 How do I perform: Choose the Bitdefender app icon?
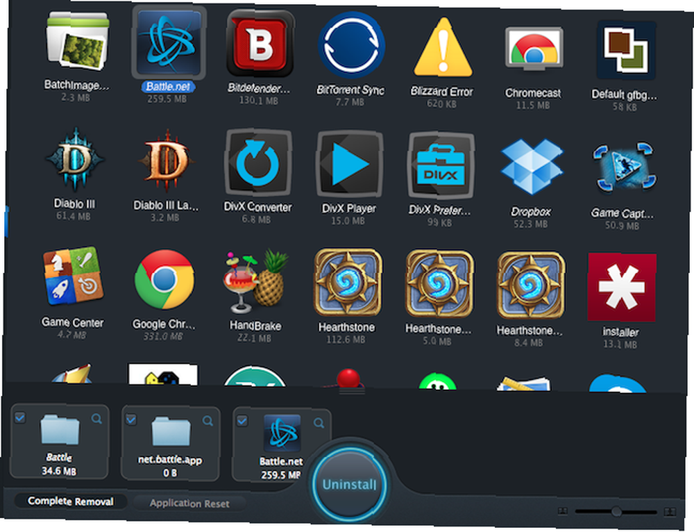tap(260, 44)
